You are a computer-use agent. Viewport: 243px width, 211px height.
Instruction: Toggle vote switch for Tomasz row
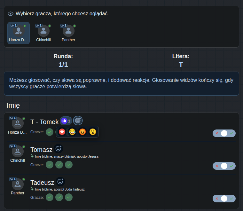224,166
